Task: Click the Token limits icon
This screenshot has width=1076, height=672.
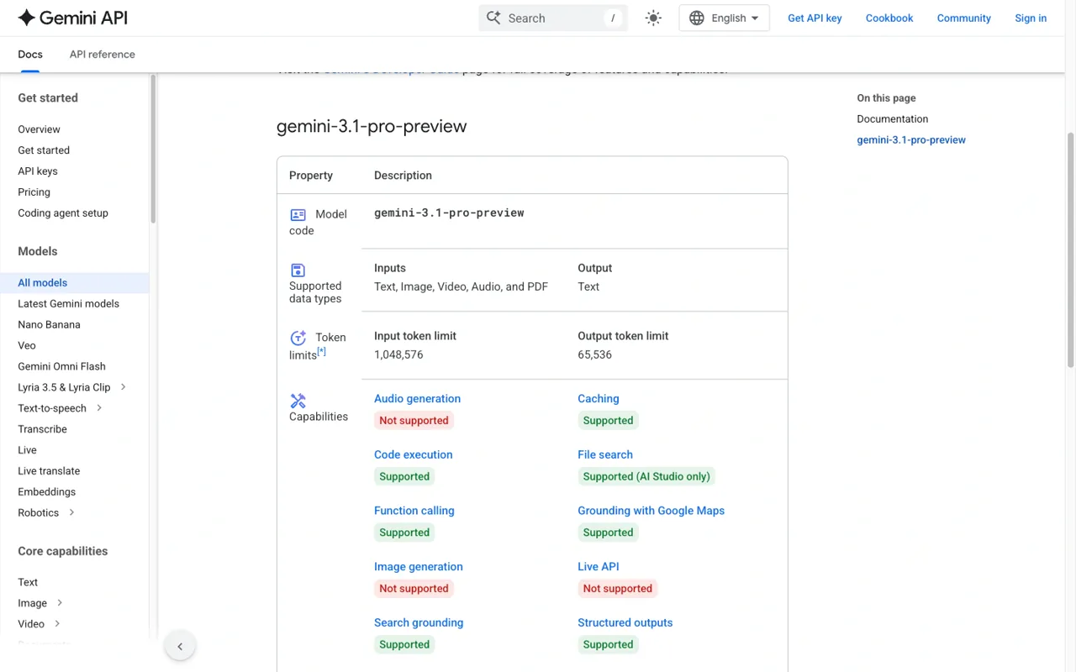Action: [298, 338]
